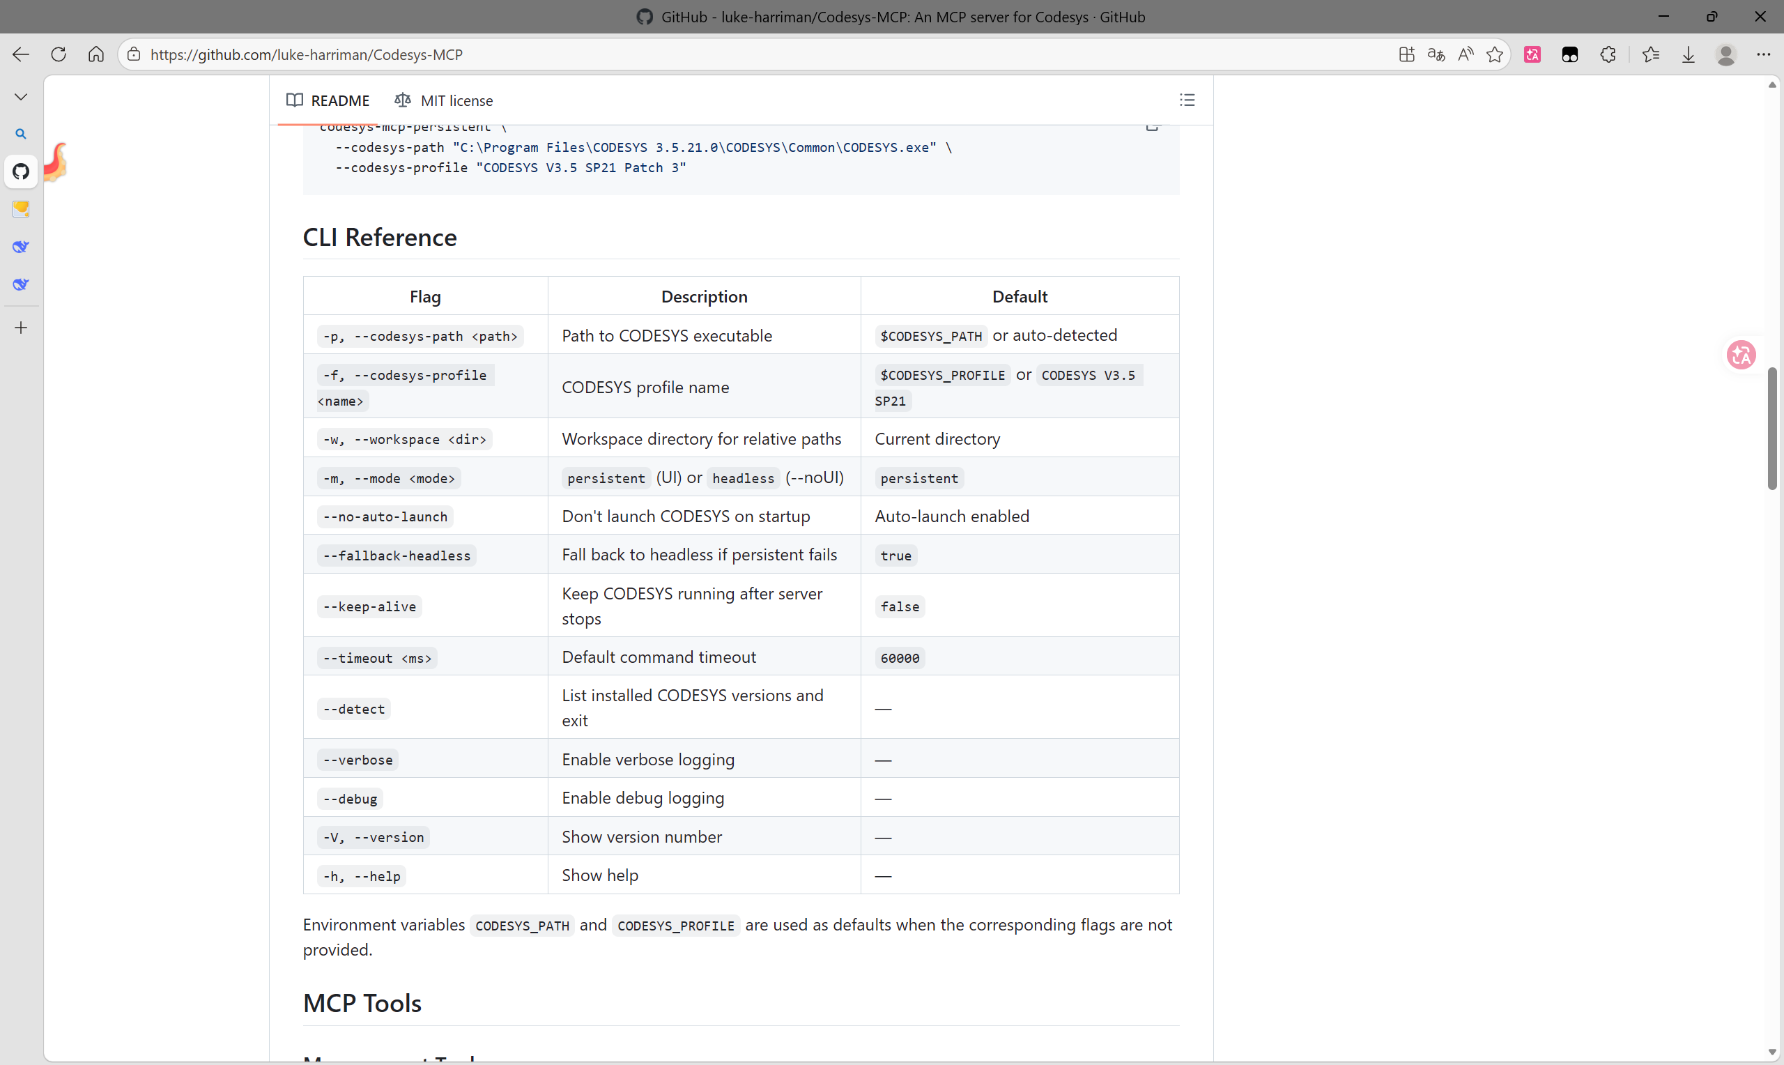Open the browser profile avatar

coord(1726,54)
